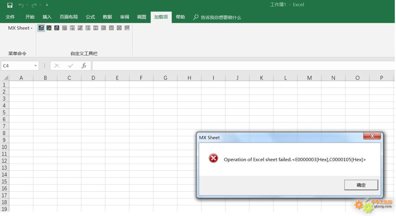Click the 自定义工具栏 group label
The height and width of the screenshot is (216, 396).
[84, 54]
